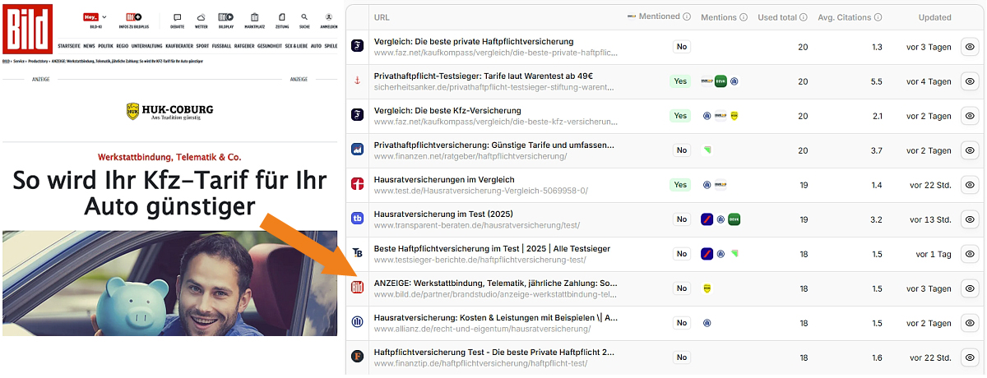Click the red BILD logo

click(27, 30)
